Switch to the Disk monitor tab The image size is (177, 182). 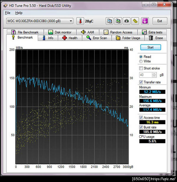coord(60,32)
